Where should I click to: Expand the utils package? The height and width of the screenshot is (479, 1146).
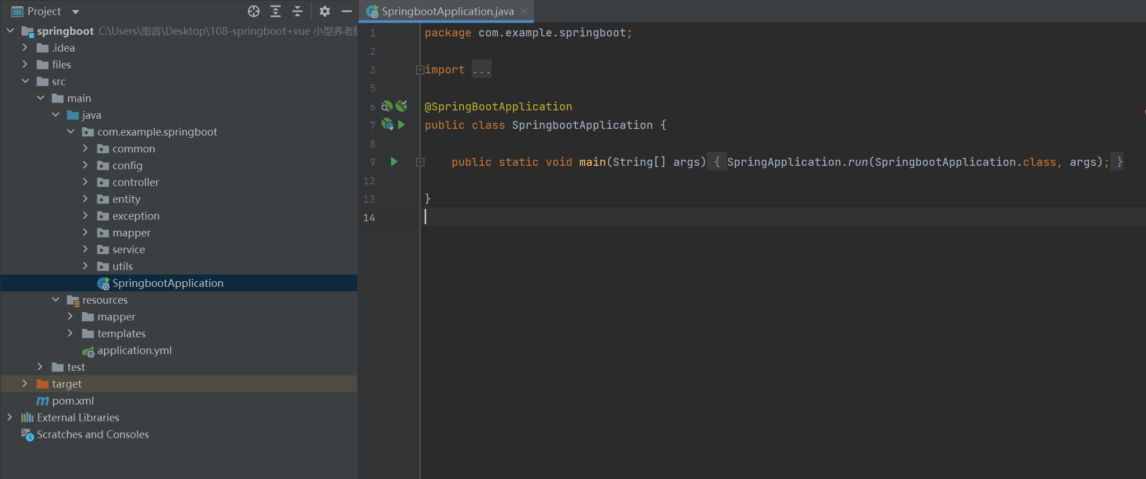pyautogui.click(x=86, y=266)
